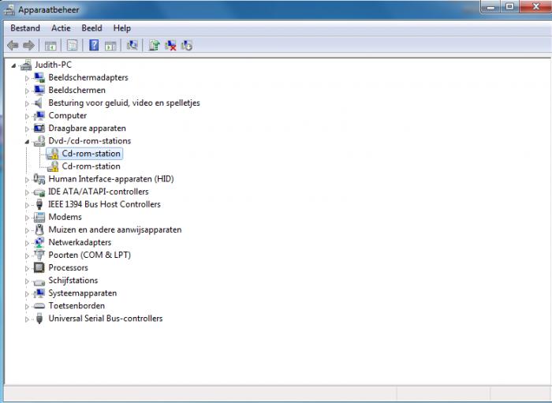Open the Bestand menu
The image size is (552, 403).
(x=25, y=28)
